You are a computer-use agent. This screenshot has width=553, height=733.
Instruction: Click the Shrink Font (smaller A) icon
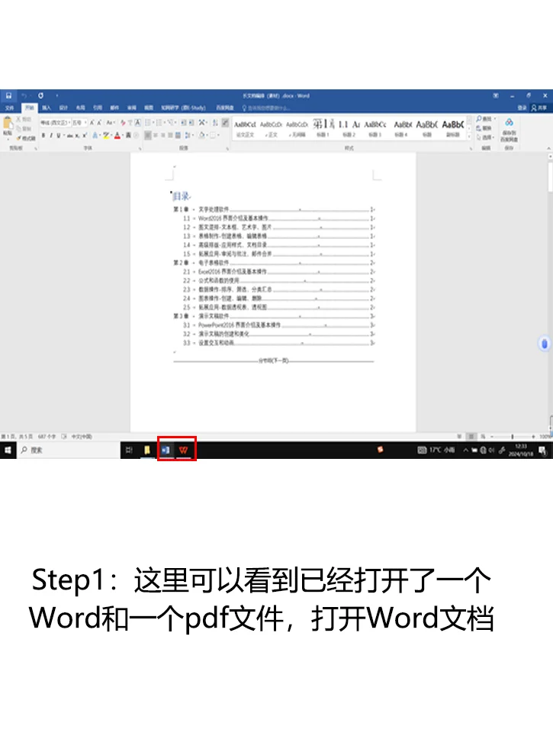[99, 122]
